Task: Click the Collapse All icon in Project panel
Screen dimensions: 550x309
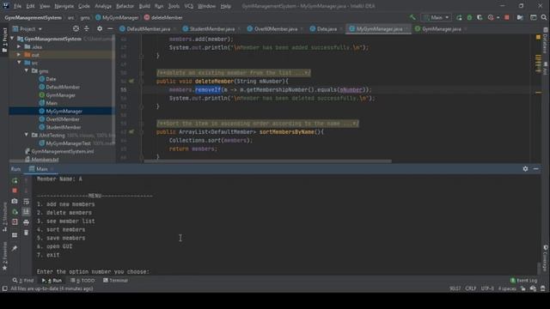Action: (86, 28)
